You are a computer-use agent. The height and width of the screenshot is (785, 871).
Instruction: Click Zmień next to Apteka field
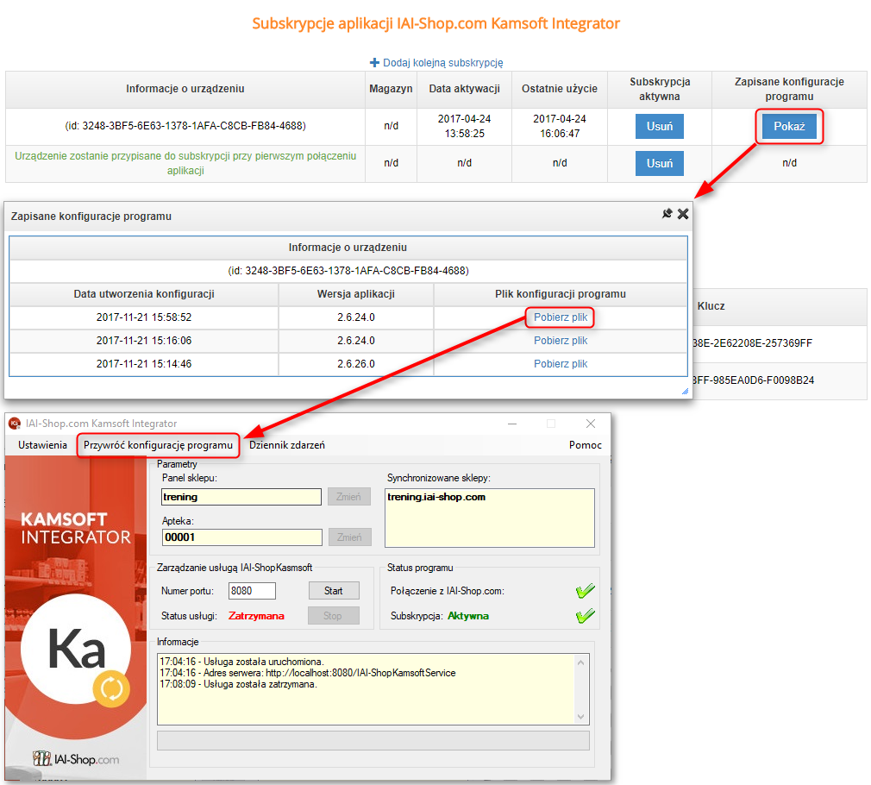point(349,537)
